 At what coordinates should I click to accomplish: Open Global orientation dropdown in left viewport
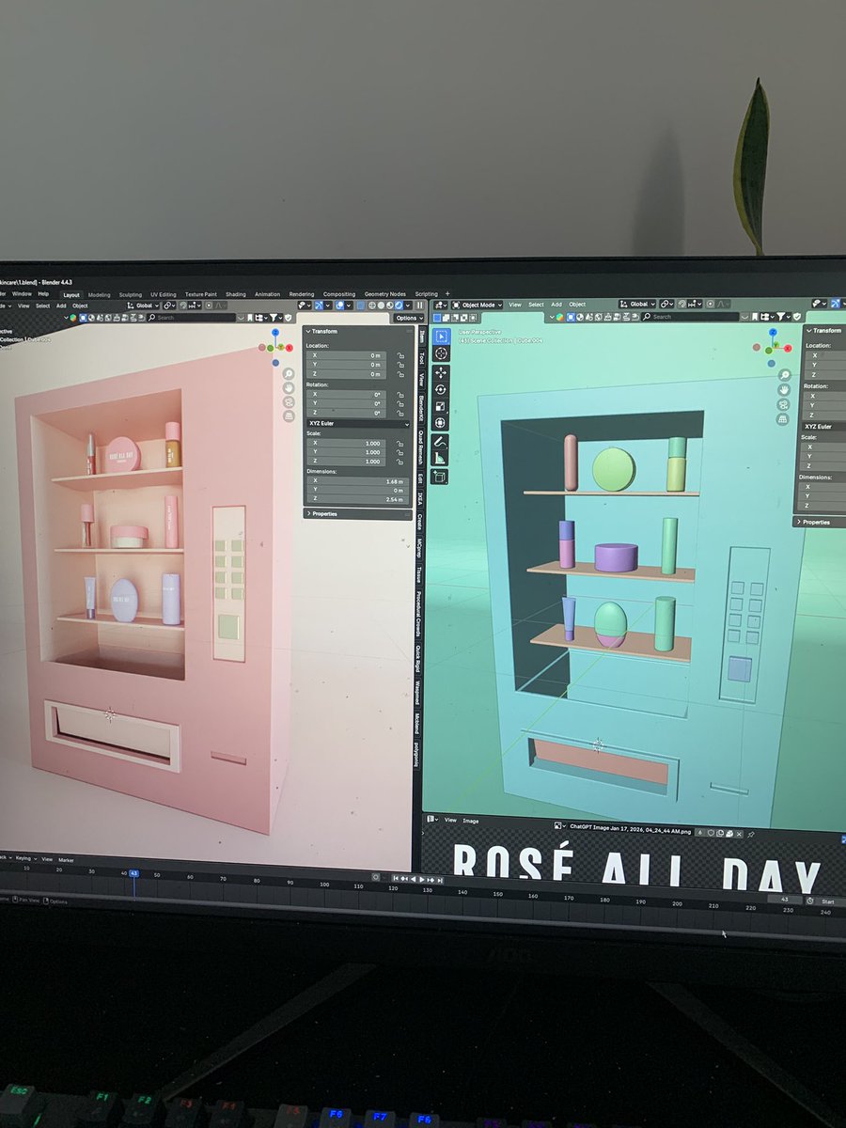[x=142, y=305]
